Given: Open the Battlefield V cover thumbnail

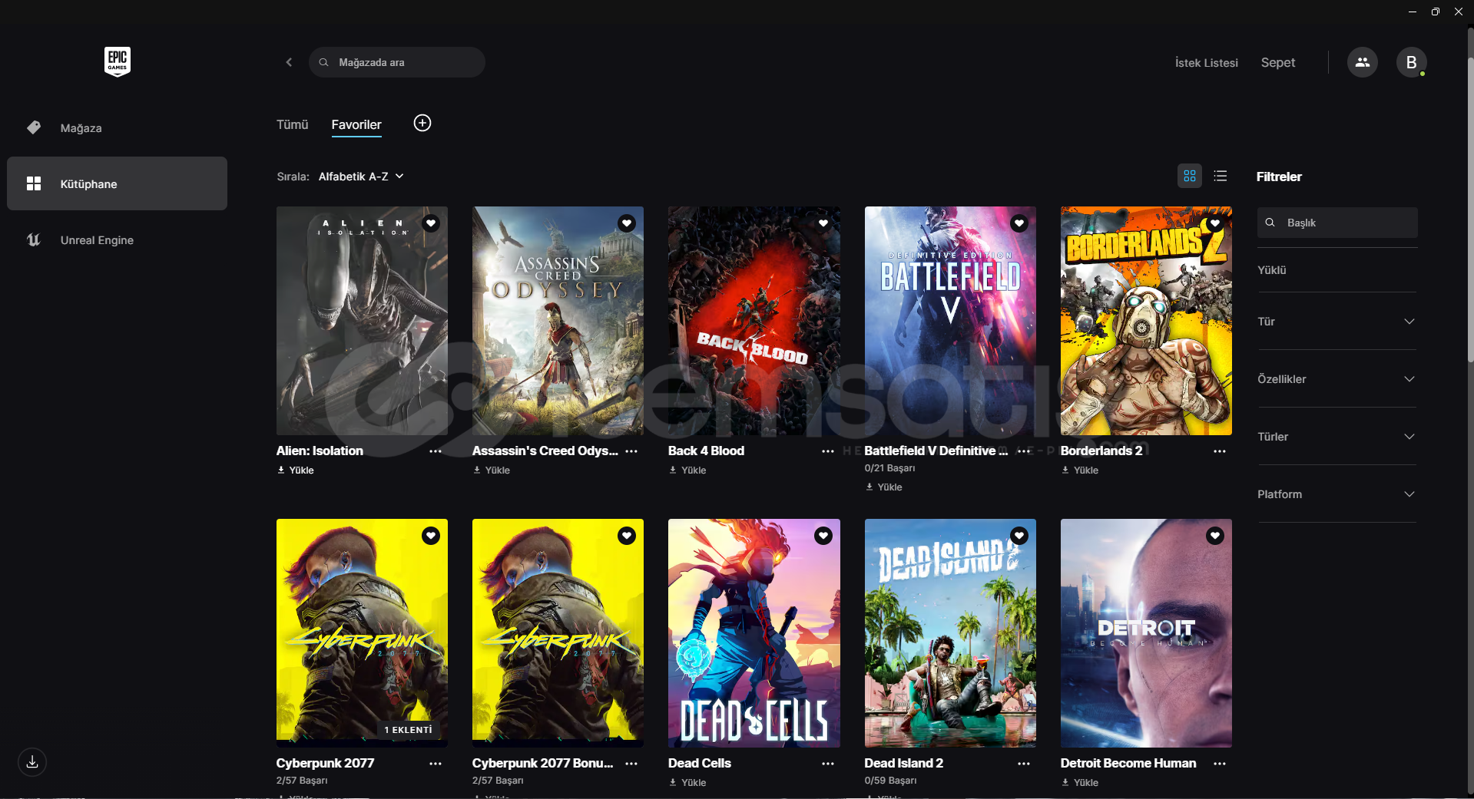Looking at the screenshot, I should [x=950, y=321].
